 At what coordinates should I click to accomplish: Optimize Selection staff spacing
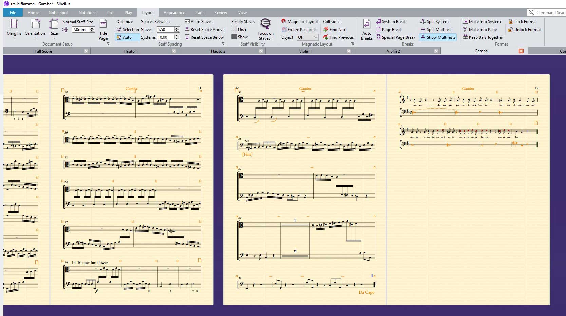point(128,30)
